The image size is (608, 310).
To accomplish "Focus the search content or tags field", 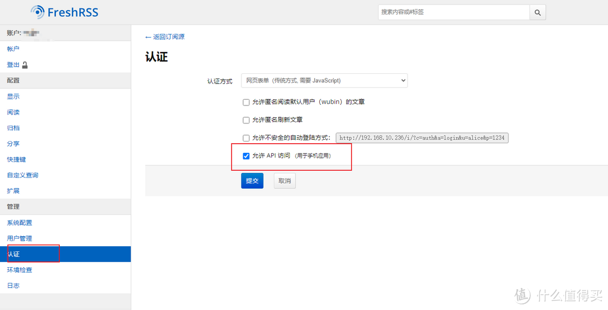I will point(454,12).
